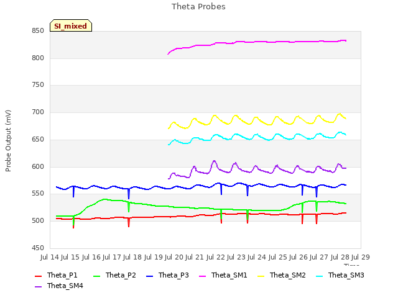
Task: Click the blue Theta_P3 legend swatch
Action: coord(149,276)
